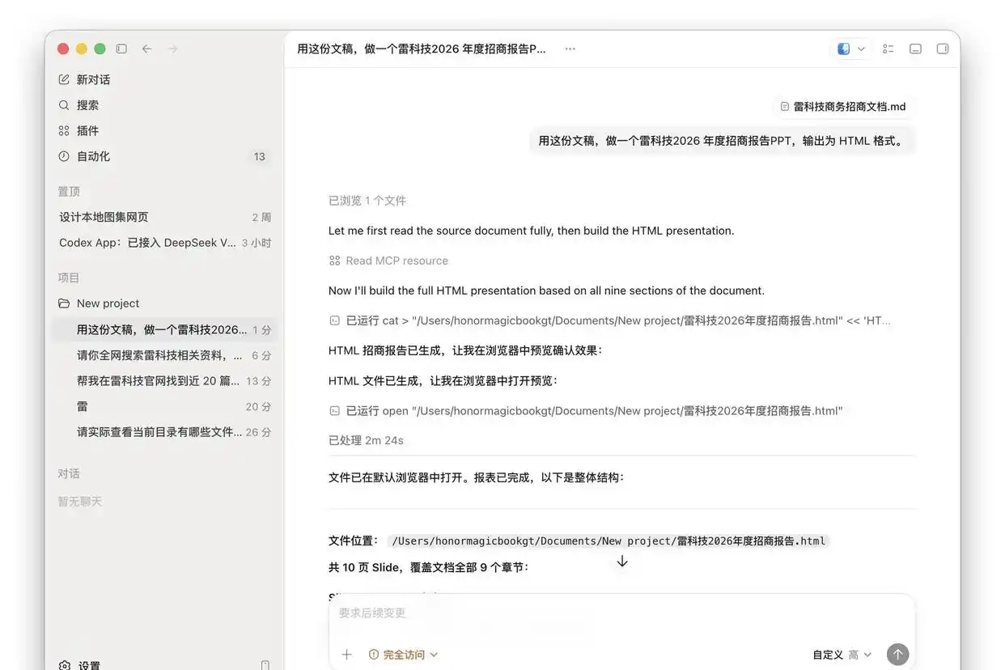1005x670 pixels.
Task: Show the task list icon in toolbar
Action: click(888, 49)
